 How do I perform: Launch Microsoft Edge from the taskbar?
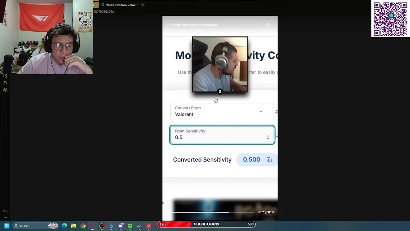coord(64,226)
